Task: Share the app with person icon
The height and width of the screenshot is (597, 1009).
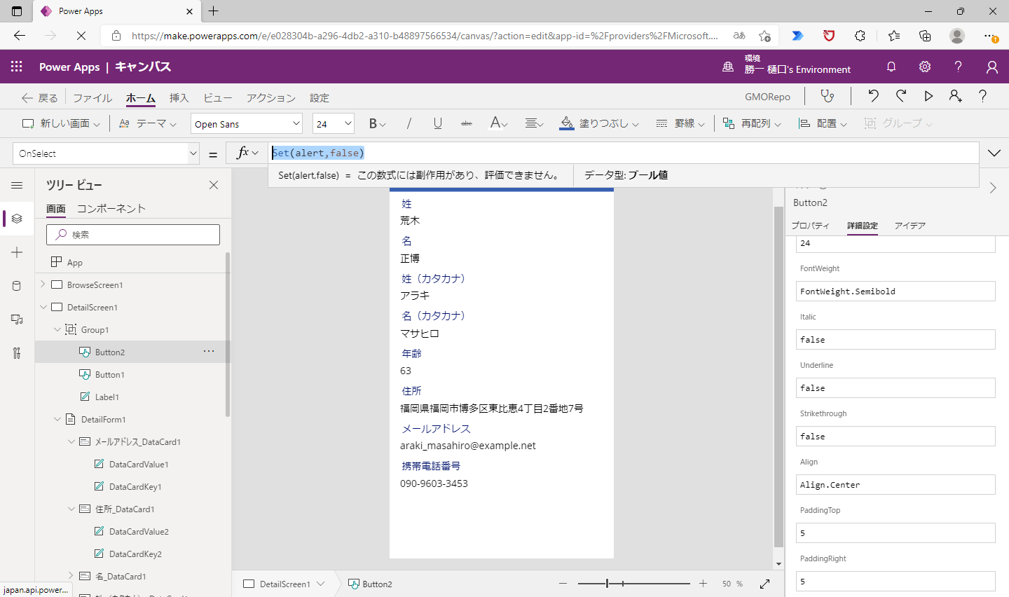Action: coord(956,97)
